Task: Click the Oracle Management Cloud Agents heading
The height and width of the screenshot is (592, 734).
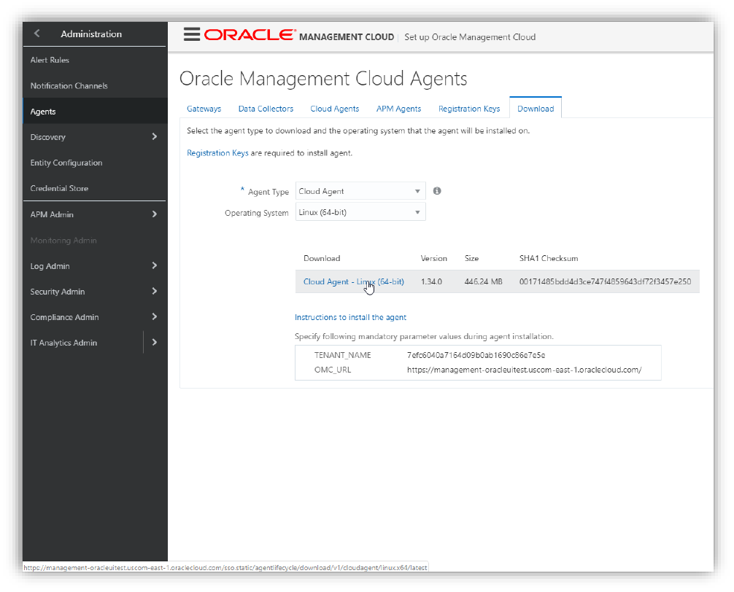Action: tap(323, 79)
